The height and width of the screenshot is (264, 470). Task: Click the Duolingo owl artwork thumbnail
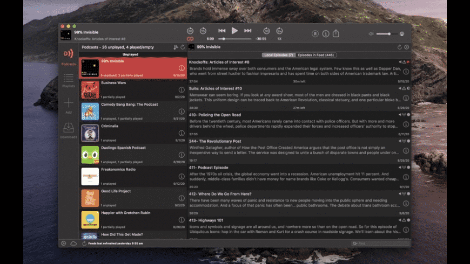(x=90, y=155)
